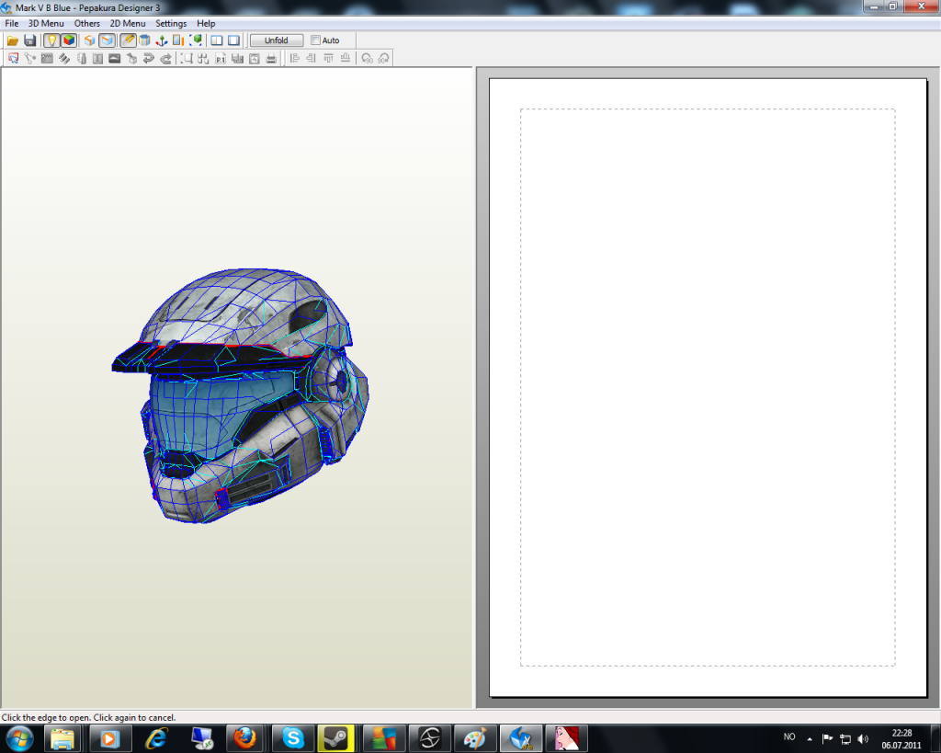
Task: Select the edit flaps tool
Action: tap(47, 58)
